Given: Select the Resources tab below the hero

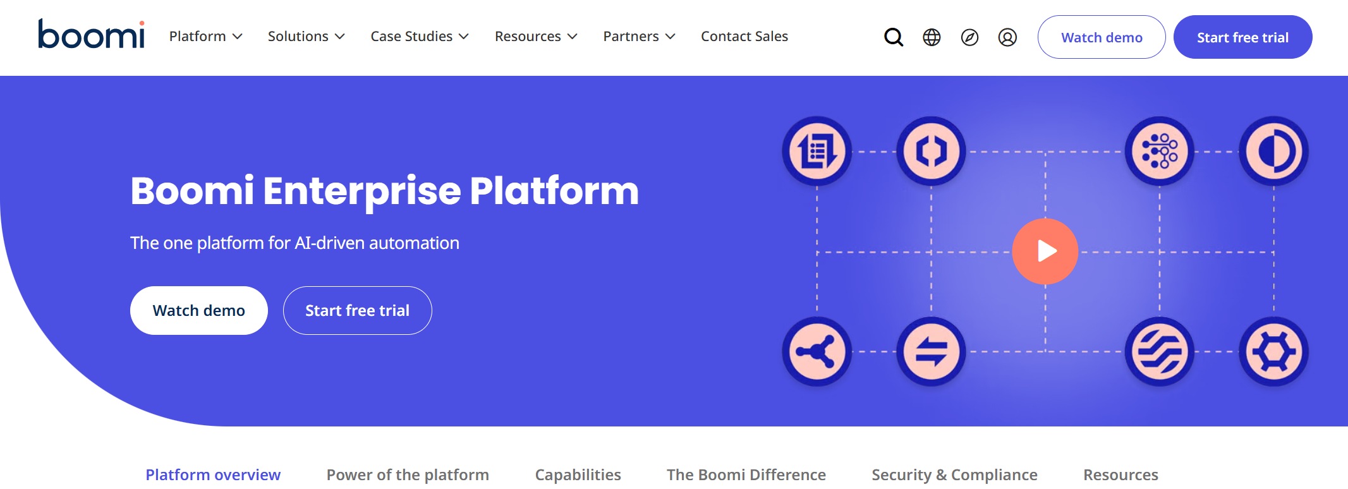Looking at the screenshot, I should point(1121,475).
